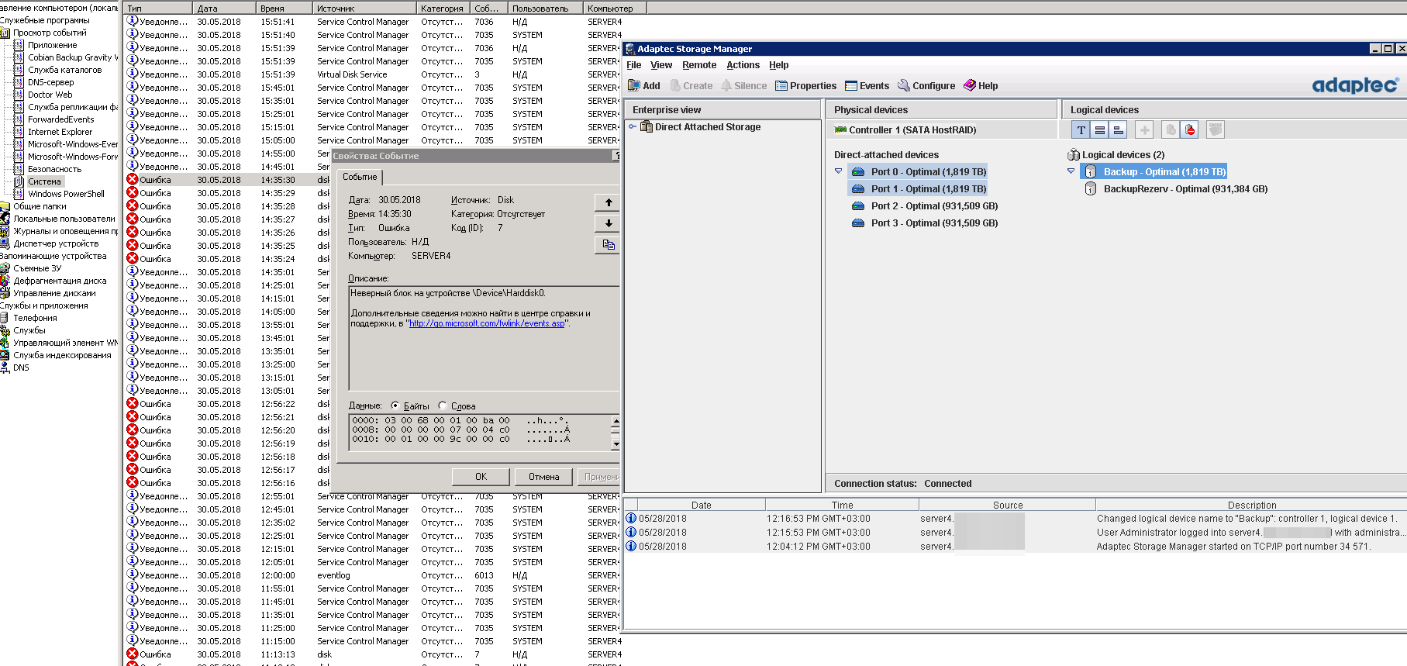Select the BackupRezerv logical device icon
This screenshot has width=1407, height=666.
[x=1091, y=189]
